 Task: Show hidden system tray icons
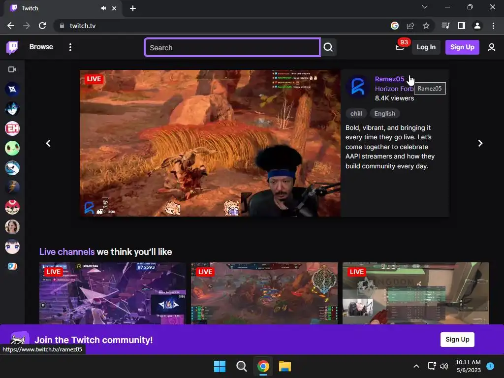pos(416,366)
